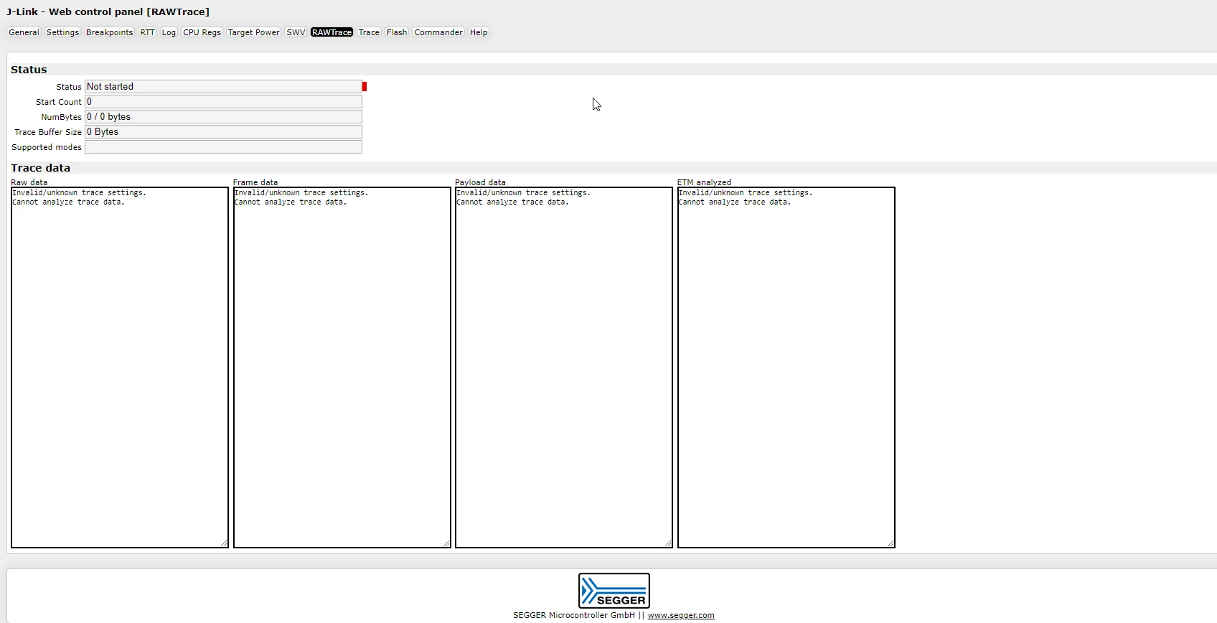1217x623 pixels.
Task: Click the SEGGER logo
Action: click(x=614, y=591)
